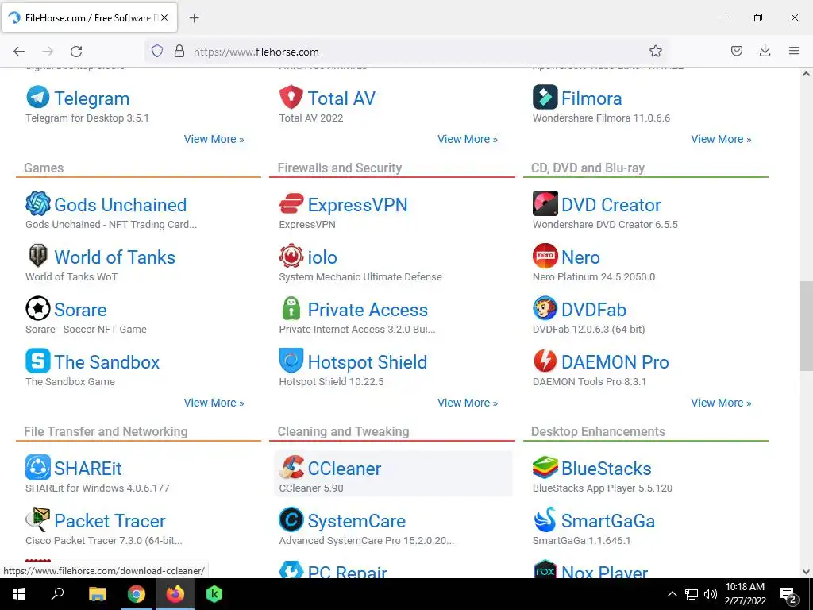
Task: Open the BlueStacks link
Action: click(606, 469)
